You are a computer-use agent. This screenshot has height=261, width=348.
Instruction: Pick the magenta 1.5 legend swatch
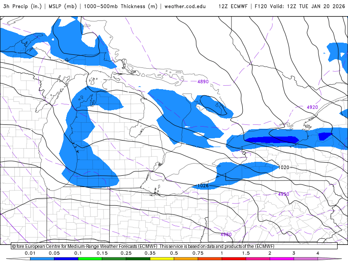pos(258,259)
